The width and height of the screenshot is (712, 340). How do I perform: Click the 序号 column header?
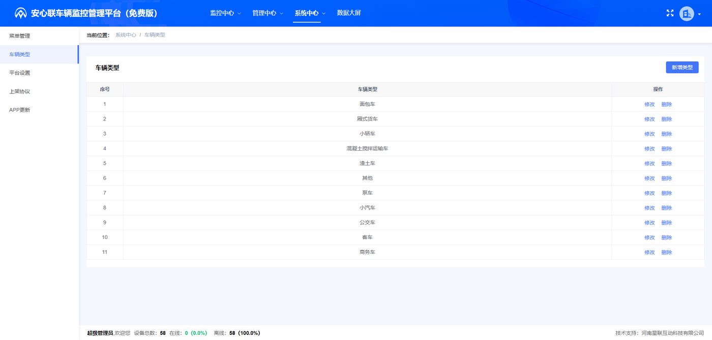(x=105, y=89)
